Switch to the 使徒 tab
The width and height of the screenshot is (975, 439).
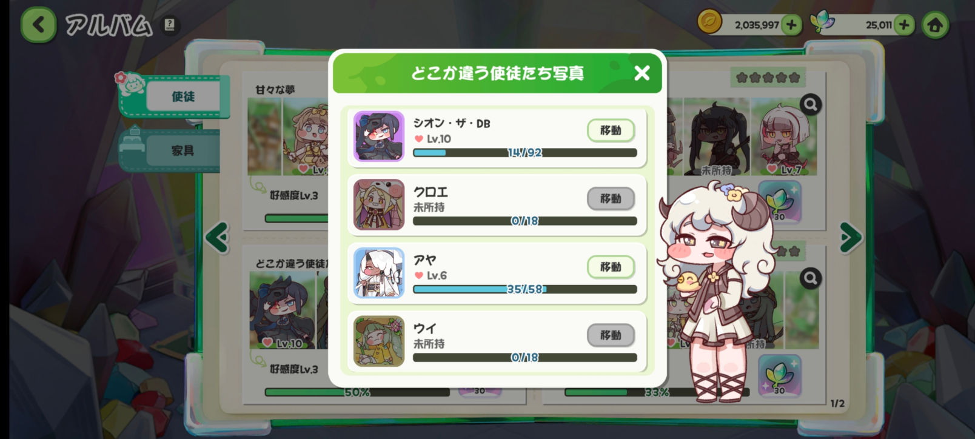(x=183, y=96)
